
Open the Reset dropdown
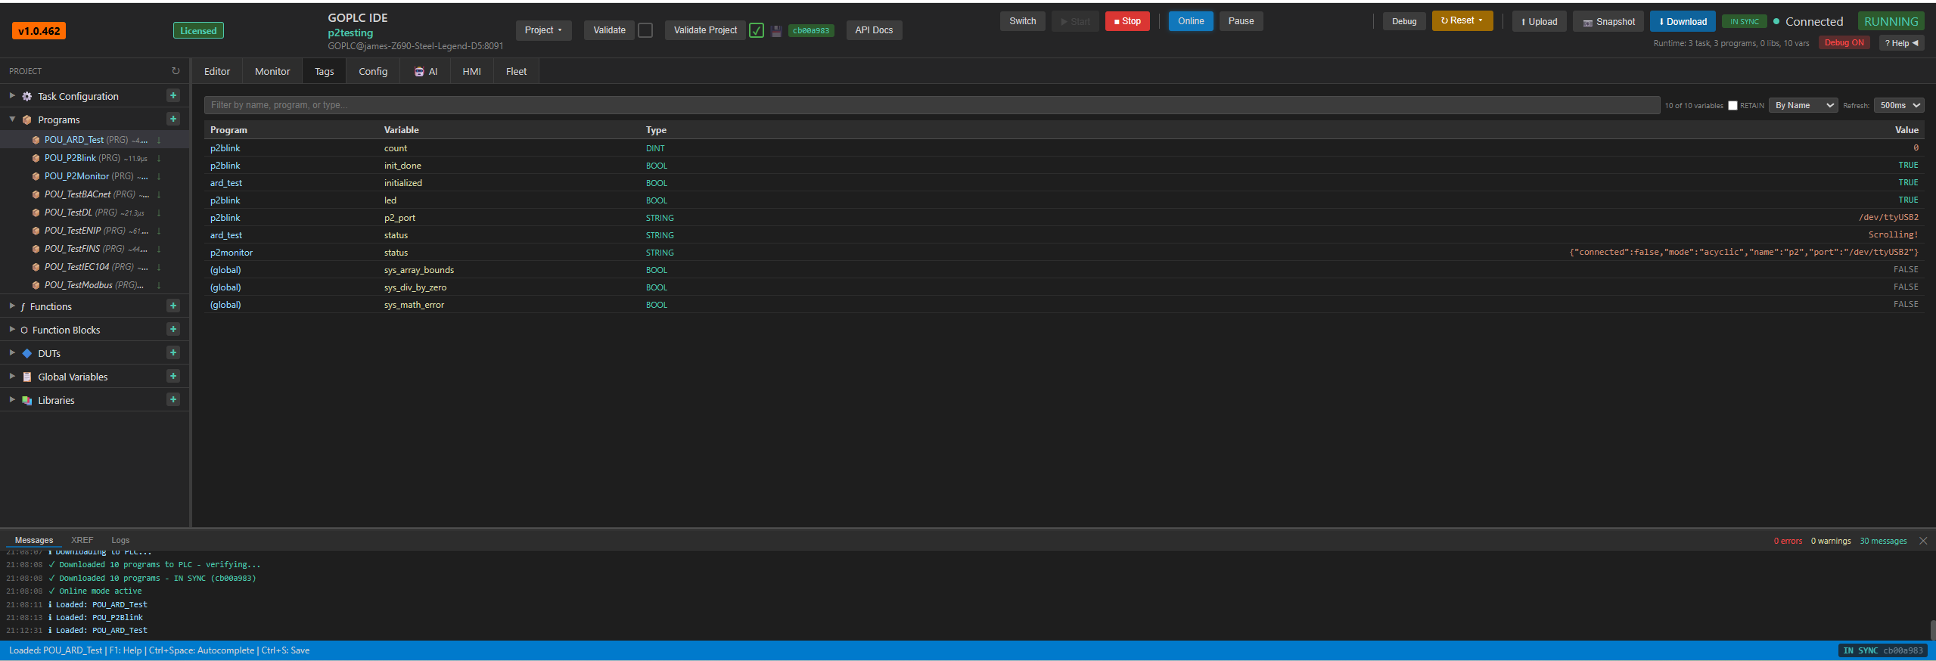pos(1462,20)
